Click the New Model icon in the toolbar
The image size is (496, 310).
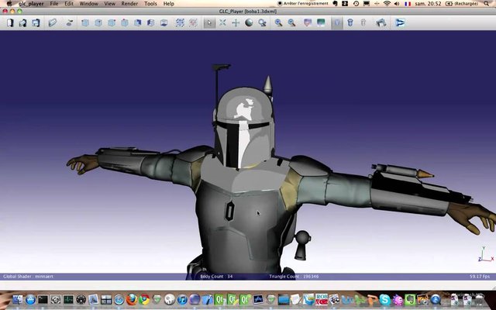point(10,22)
